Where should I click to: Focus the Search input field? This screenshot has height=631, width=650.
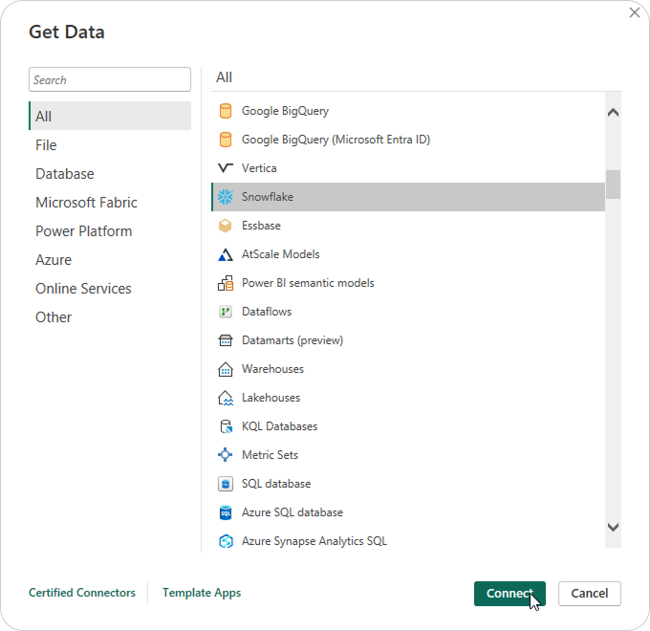[110, 80]
